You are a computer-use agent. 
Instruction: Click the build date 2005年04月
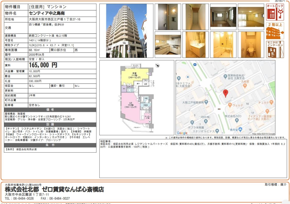click(36, 55)
